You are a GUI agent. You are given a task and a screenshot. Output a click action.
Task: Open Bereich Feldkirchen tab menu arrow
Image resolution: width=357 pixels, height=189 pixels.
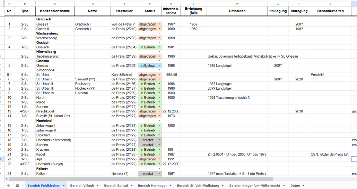pyautogui.click(x=64, y=186)
